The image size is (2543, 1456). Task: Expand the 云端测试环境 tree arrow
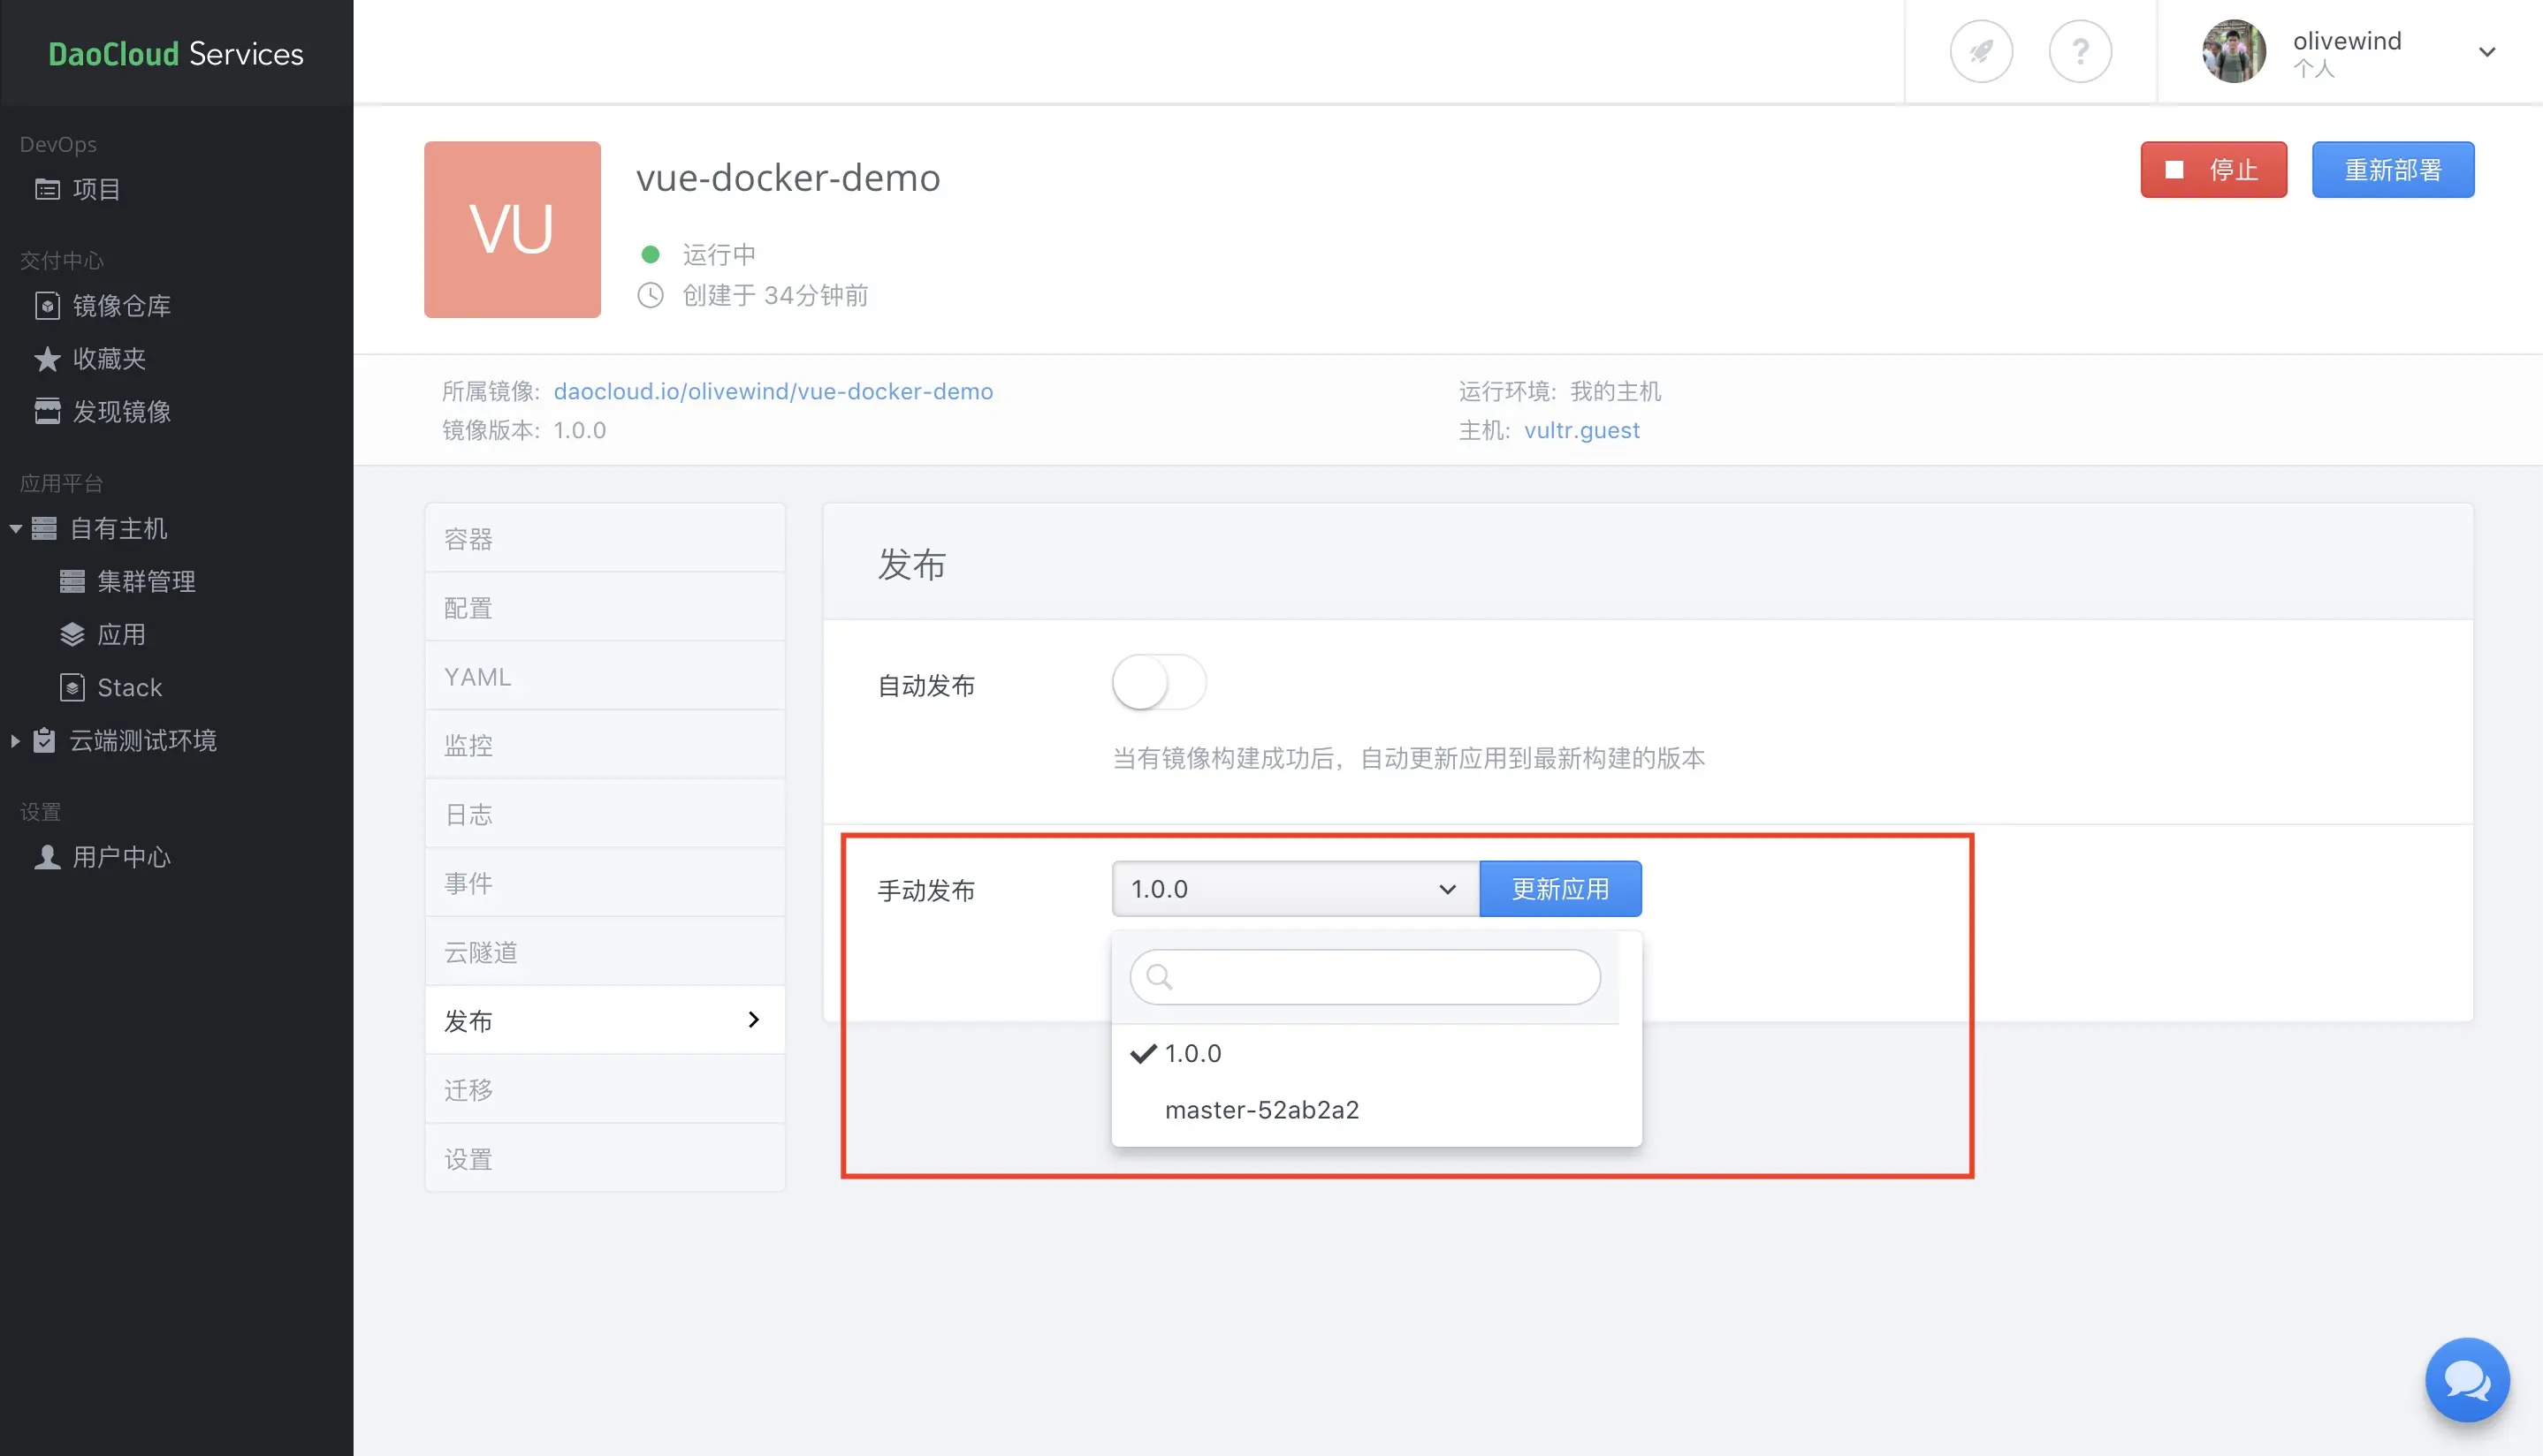pyautogui.click(x=15, y=741)
